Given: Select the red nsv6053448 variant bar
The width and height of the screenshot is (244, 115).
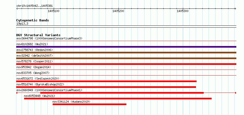Looking at the screenshot, I should click(118, 99).
